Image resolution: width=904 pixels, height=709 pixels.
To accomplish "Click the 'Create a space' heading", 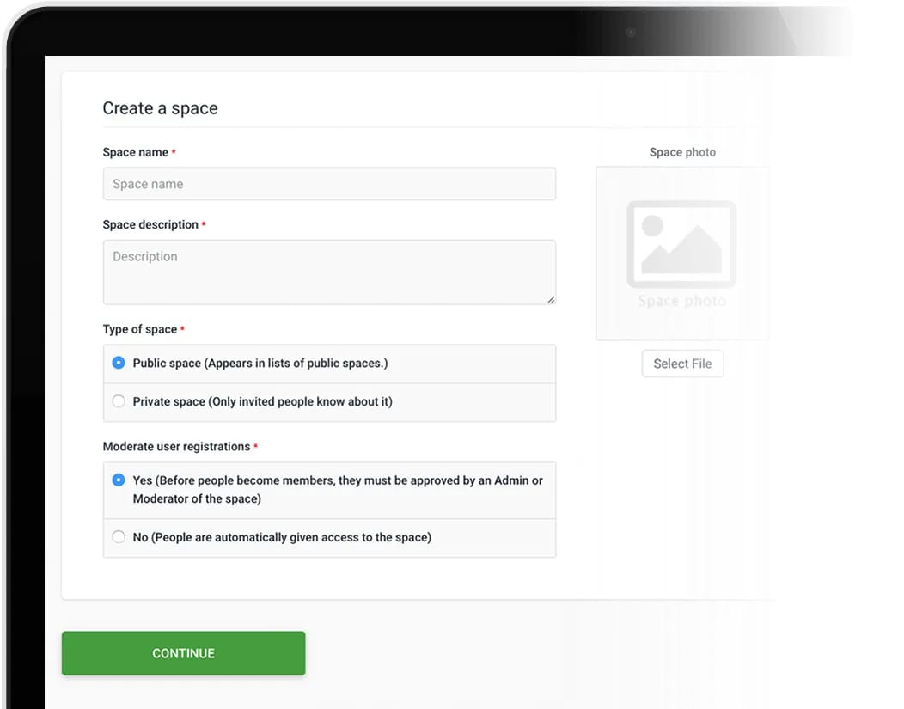I will (x=161, y=108).
